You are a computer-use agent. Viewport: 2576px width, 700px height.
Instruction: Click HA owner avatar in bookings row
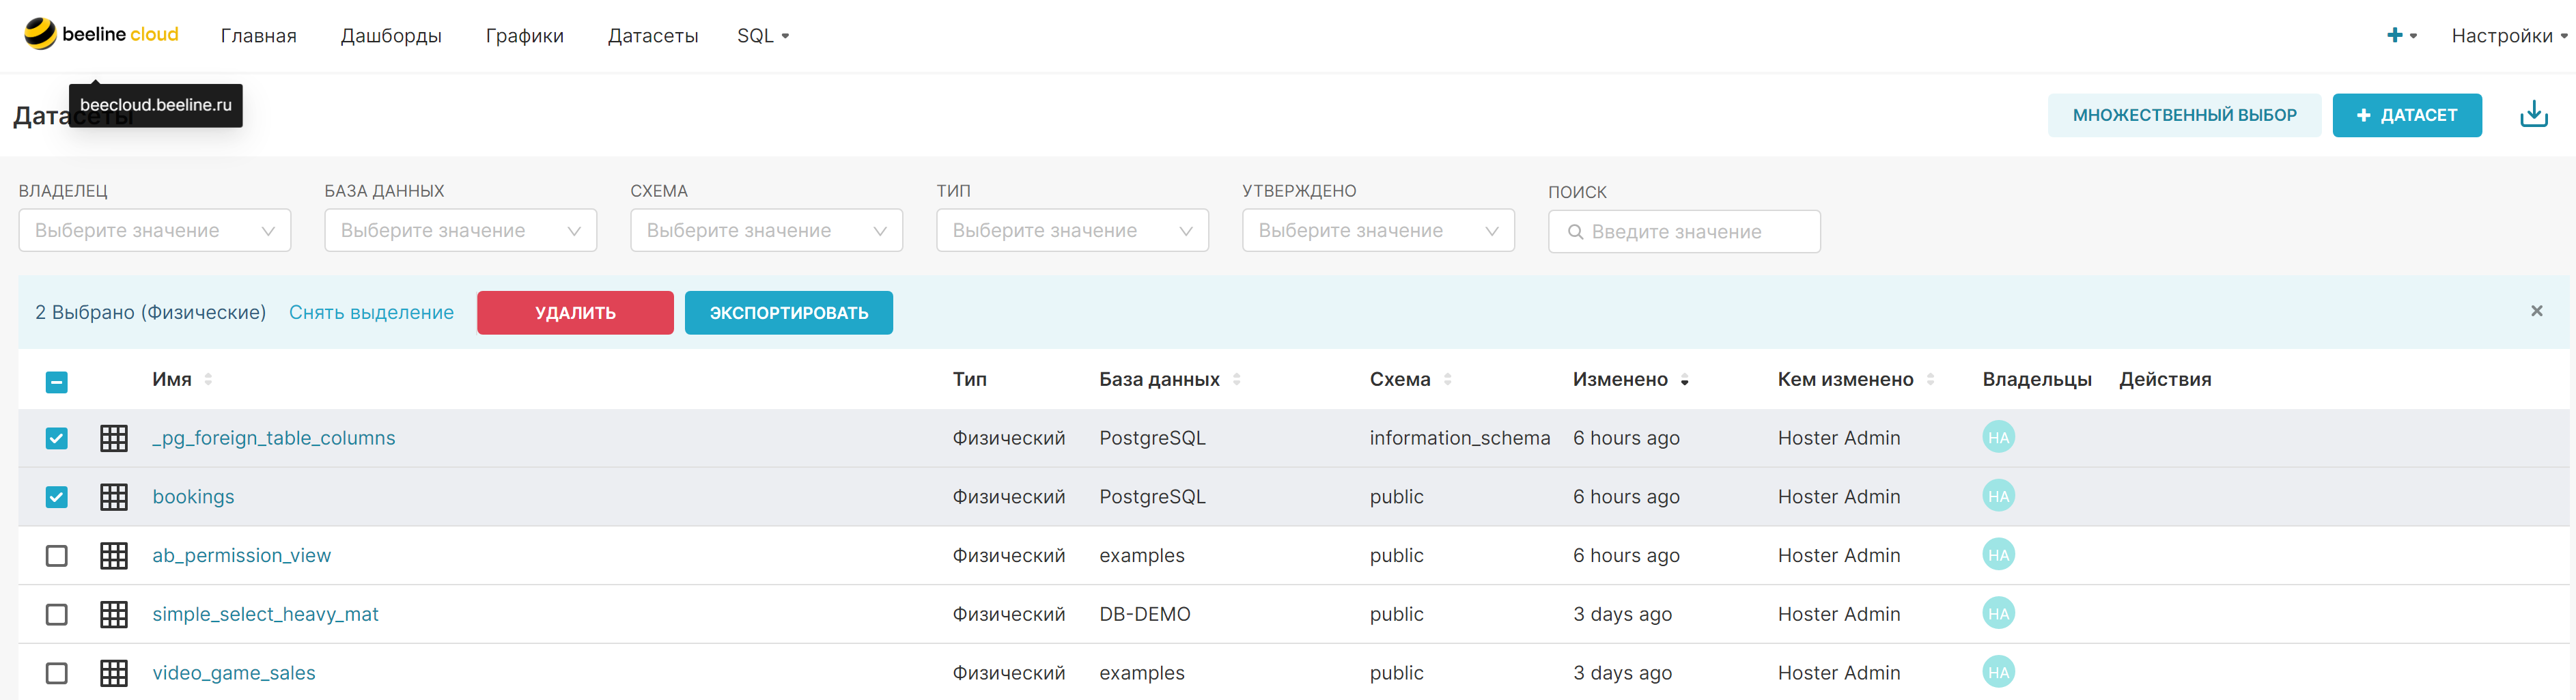1998,496
